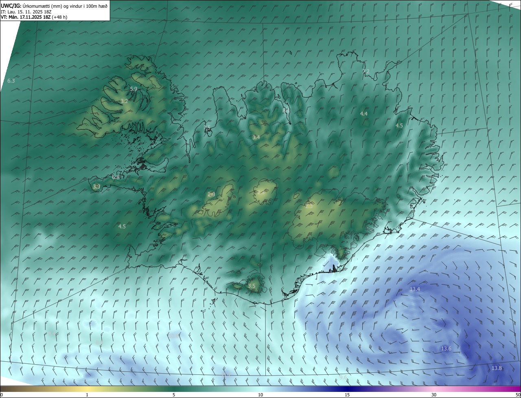Image resolution: width=521 pixels, height=398 pixels.
Task: Click the 4.4 value label
Action: pos(364,114)
